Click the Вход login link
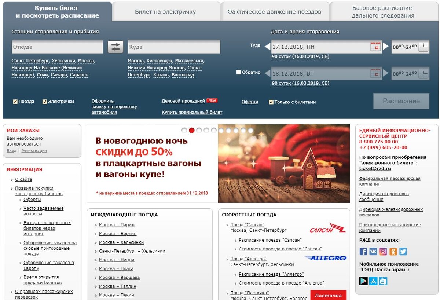This screenshot has height=300, width=440. (12, 151)
